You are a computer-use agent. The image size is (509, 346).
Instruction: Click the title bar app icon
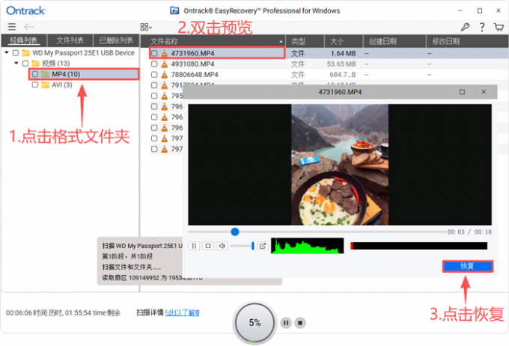[174, 10]
